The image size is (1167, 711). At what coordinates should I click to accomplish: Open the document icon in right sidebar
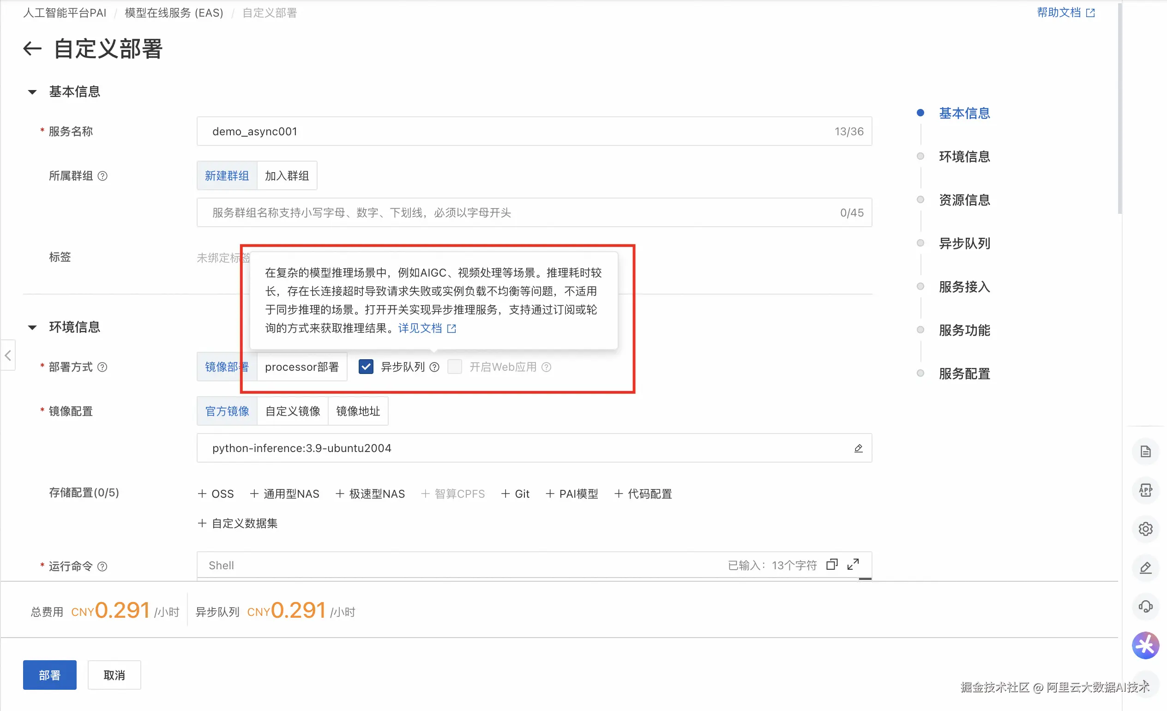[x=1145, y=452]
